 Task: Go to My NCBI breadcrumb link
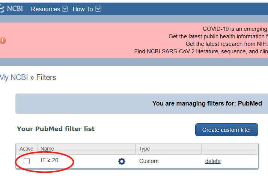[14, 77]
